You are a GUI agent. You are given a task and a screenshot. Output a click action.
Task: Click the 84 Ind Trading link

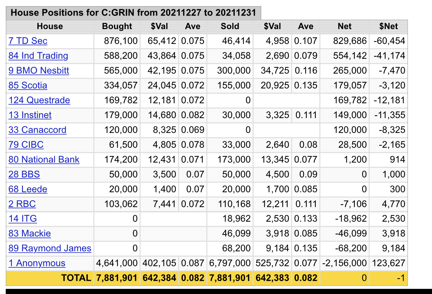38,56
